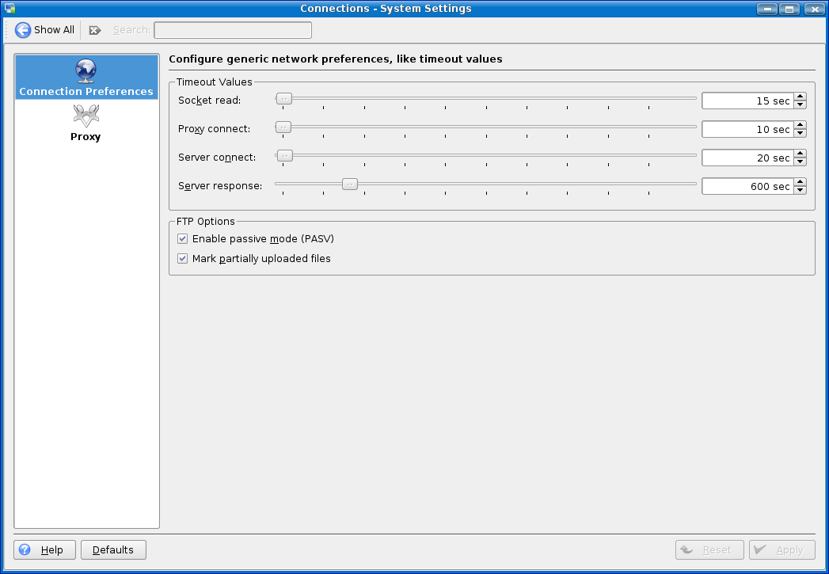Open the Proxy settings icon
Screen dimensions: 829x574
pos(86,116)
